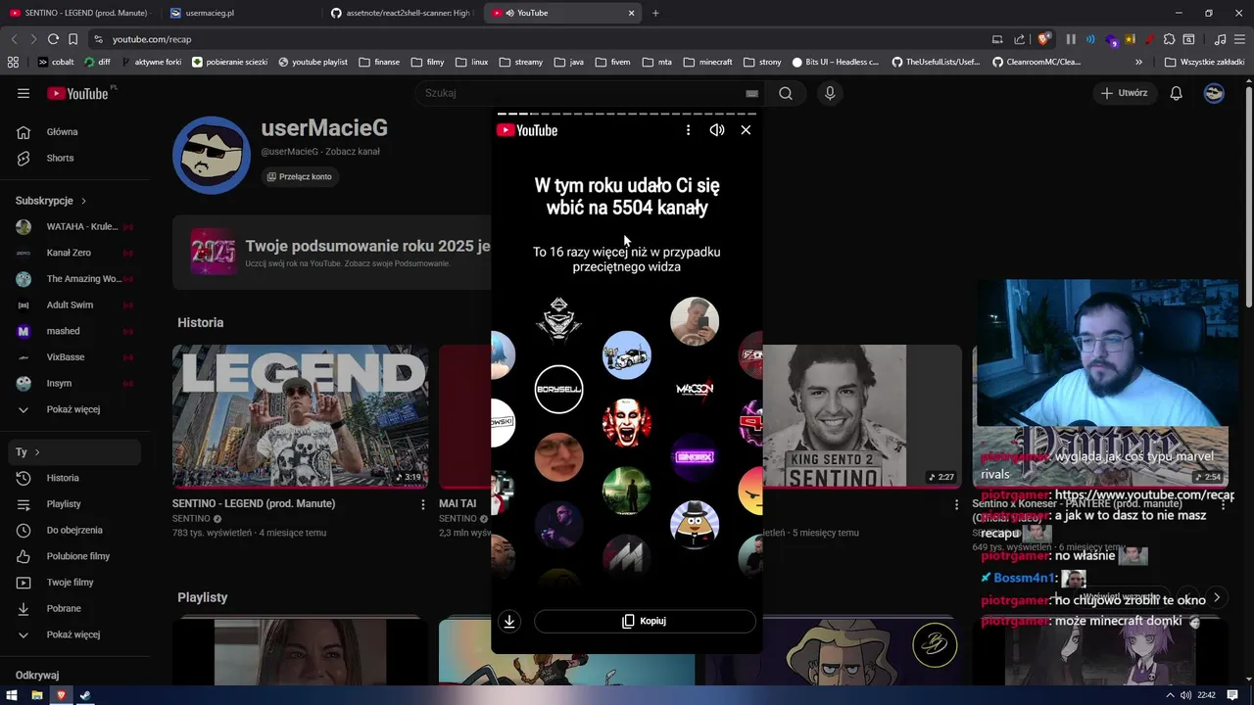
Task: Switch to assetnote/react2shell-scanner tab
Action: [x=402, y=13]
